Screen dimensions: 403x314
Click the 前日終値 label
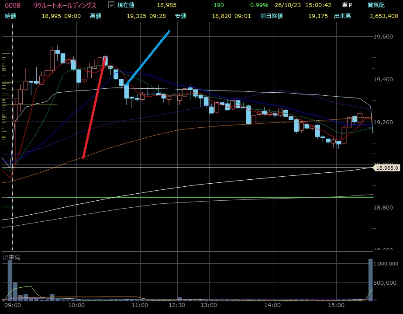tap(272, 16)
